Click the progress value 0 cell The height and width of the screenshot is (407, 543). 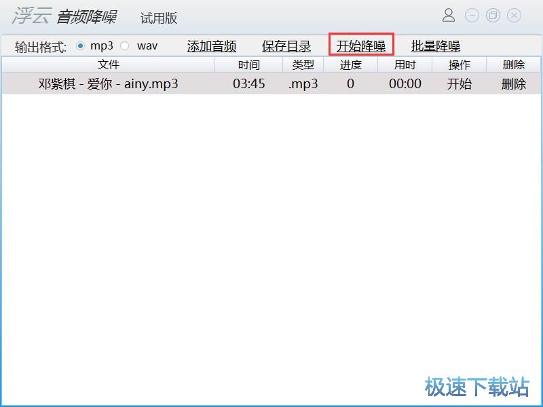coord(350,83)
